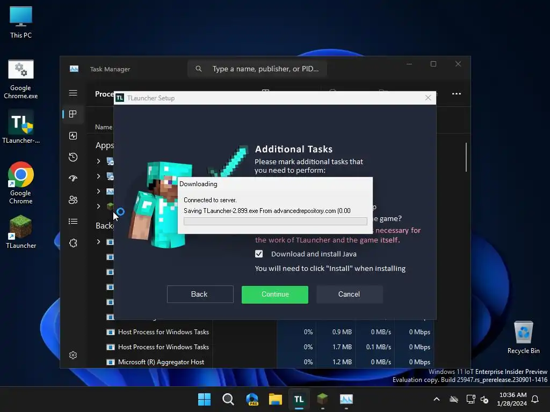Image resolution: width=550 pixels, height=412 pixels.
Task: Open Google Chrome desktop shortcut
Action: 21,183
